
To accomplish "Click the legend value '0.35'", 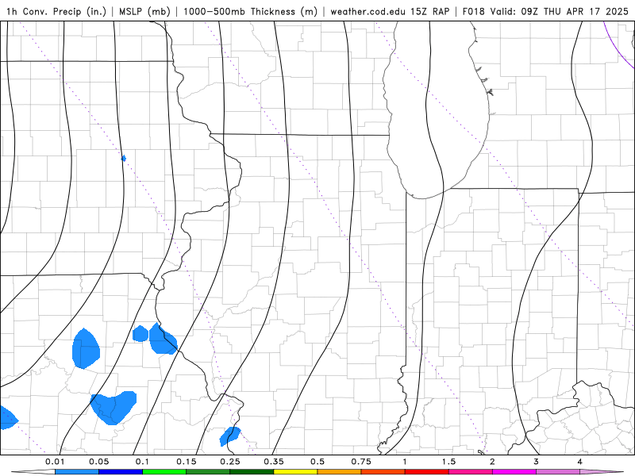I will [274, 462].
